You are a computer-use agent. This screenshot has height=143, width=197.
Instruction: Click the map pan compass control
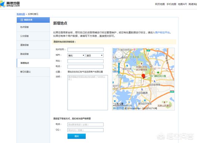tap(119, 55)
